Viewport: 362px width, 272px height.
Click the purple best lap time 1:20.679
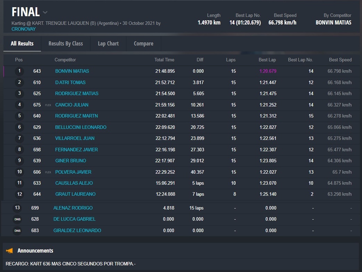click(x=268, y=71)
